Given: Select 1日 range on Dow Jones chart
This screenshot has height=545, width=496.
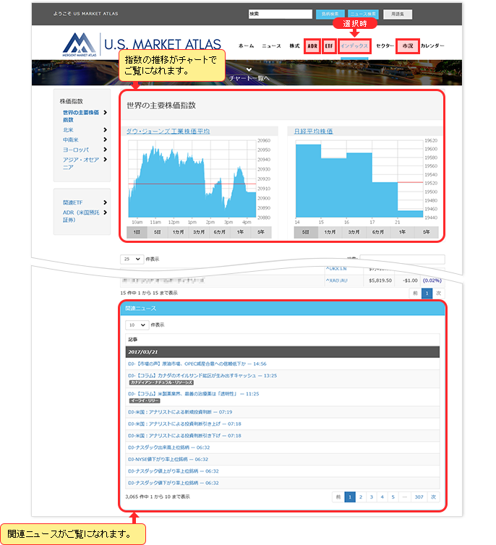Looking at the screenshot, I should [137, 232].
